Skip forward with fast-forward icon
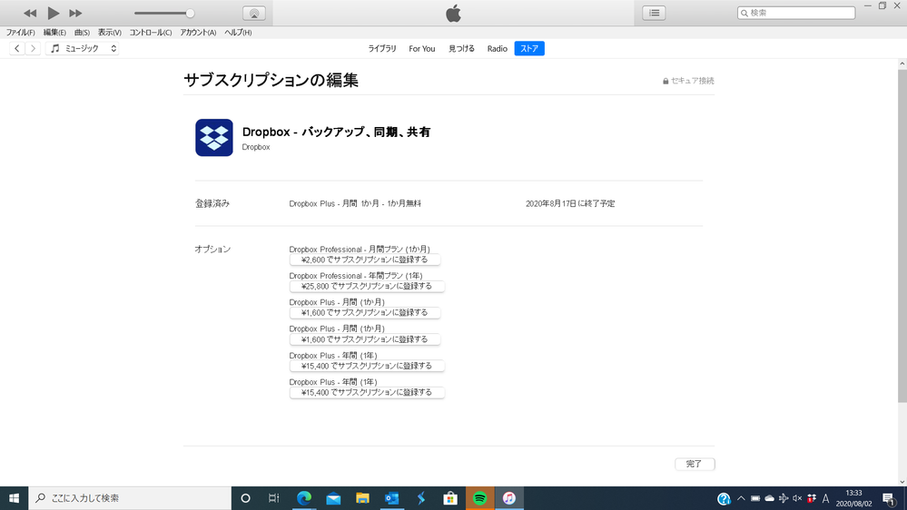 [x=75, y=13]
